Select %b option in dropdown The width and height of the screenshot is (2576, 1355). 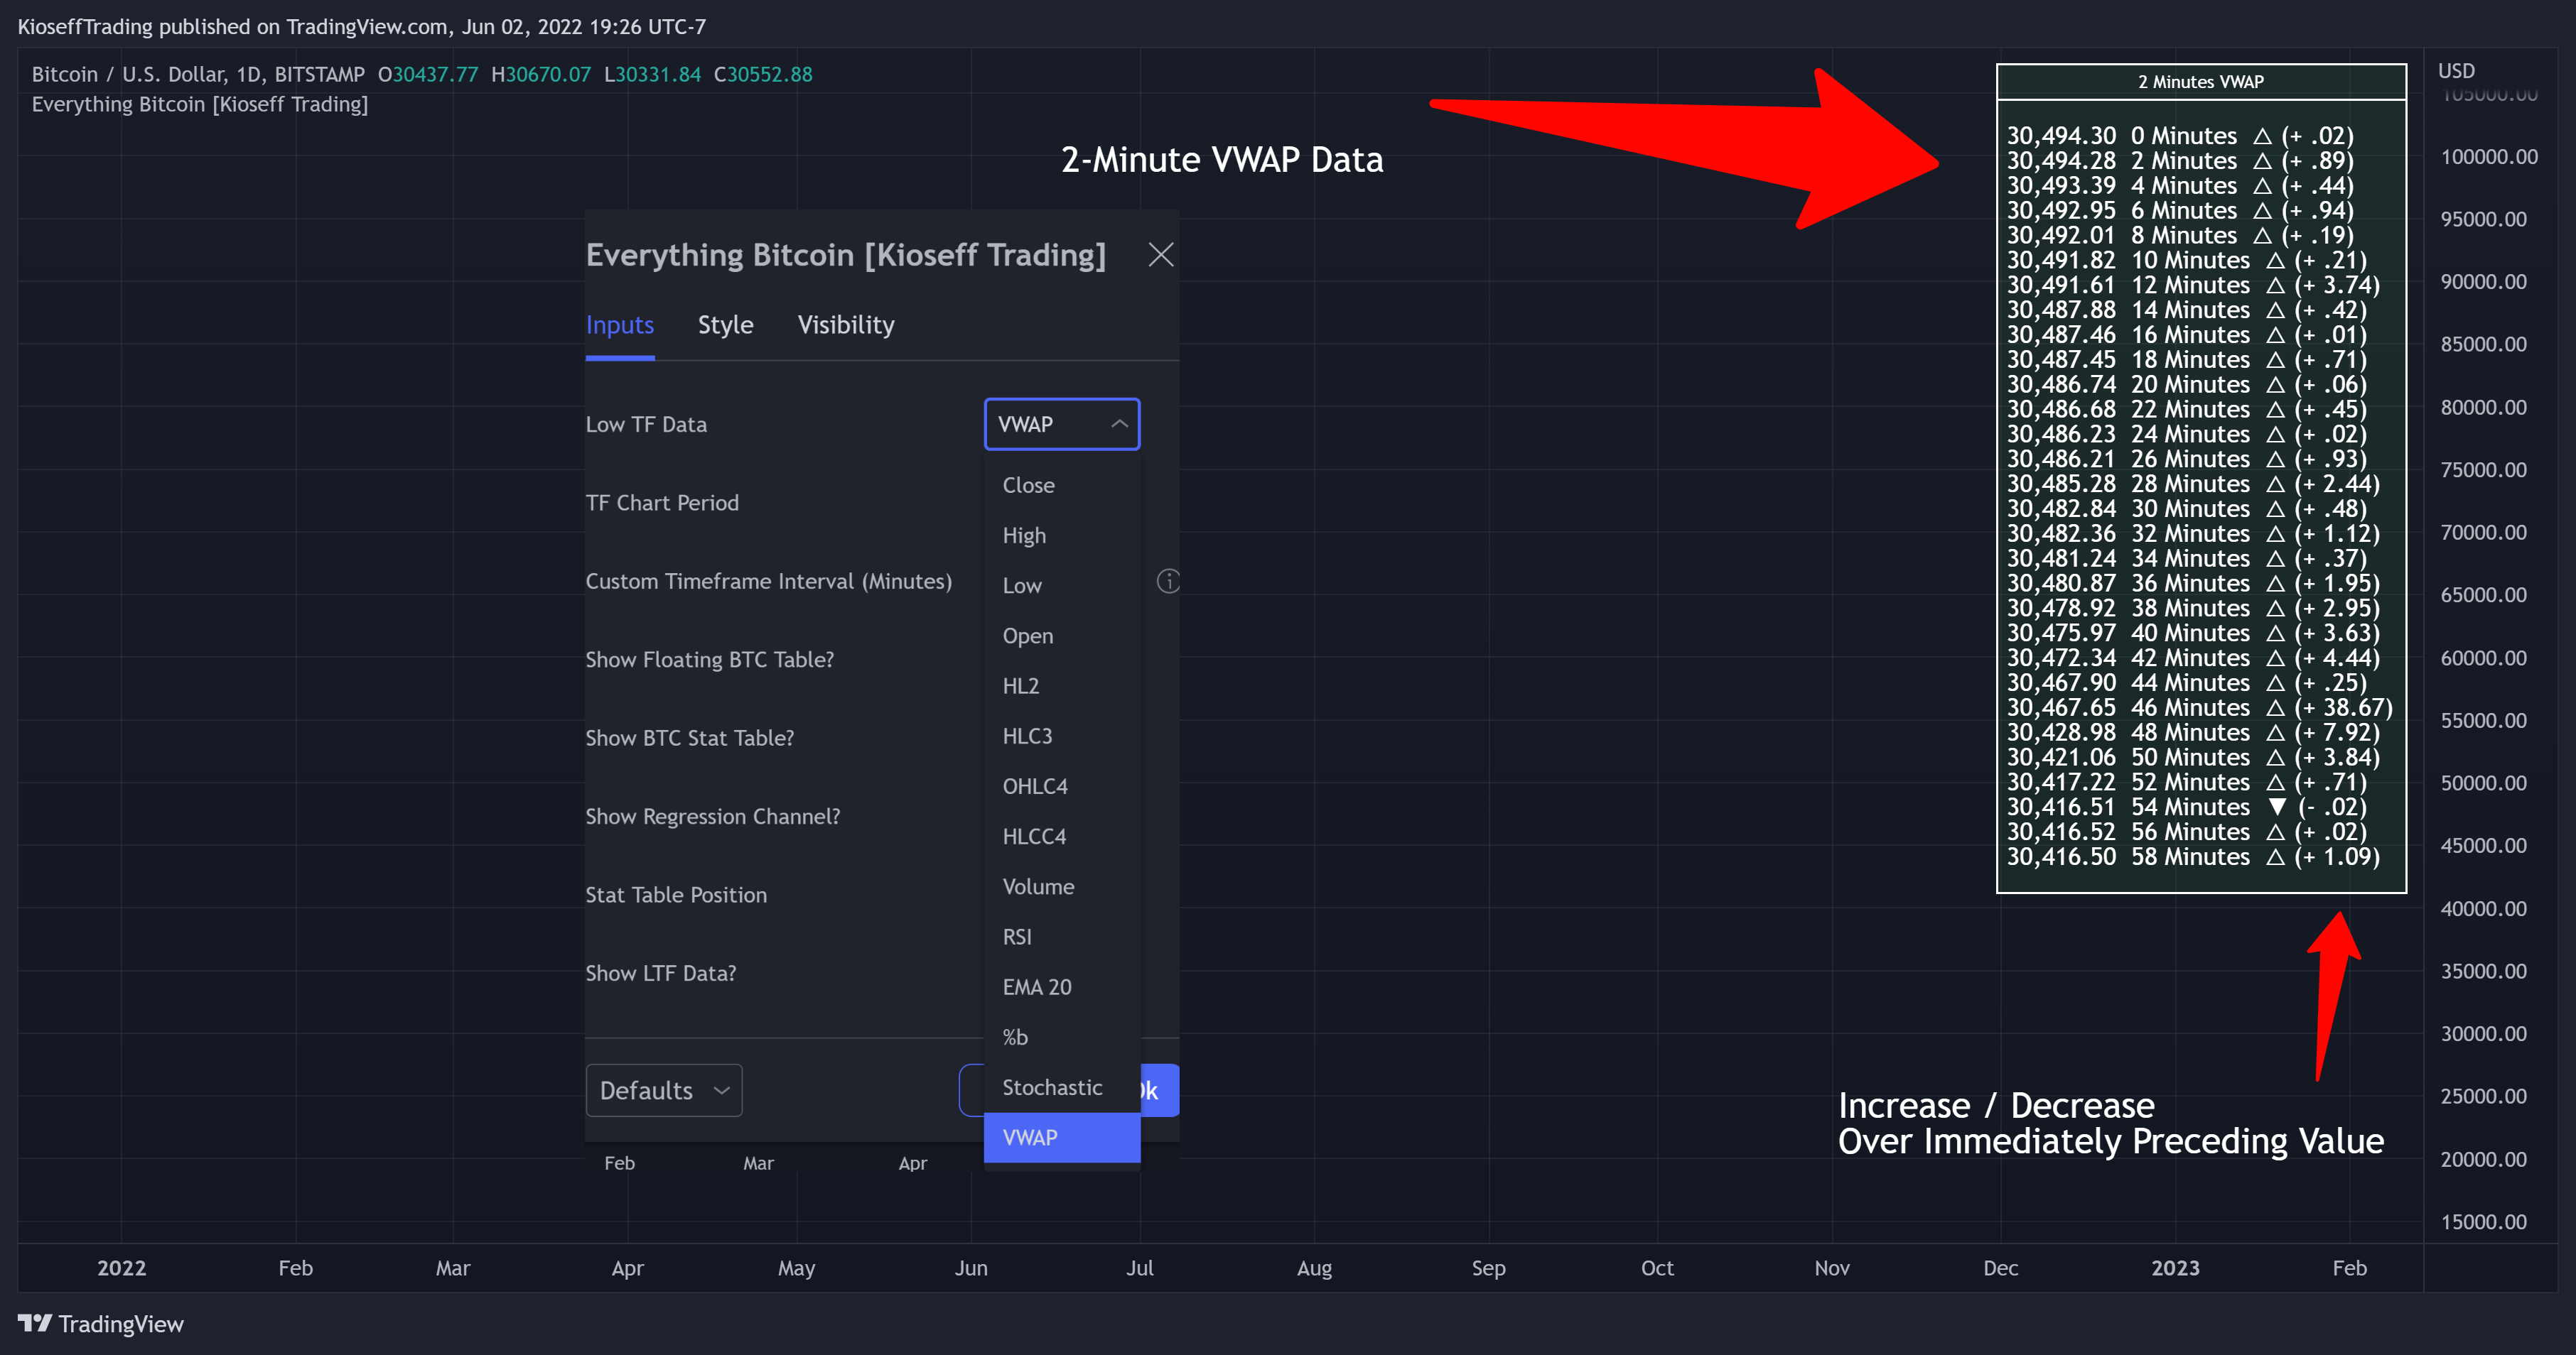tap(1062, 1038)
